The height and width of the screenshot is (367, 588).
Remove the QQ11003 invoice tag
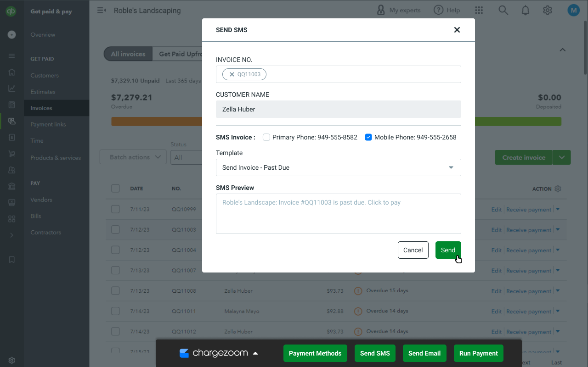tap(232, 74)
